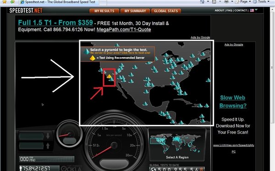Click the Internet Explorer Home icon
This screenshot has width=275, height=171.
click(x=202, y=1)
